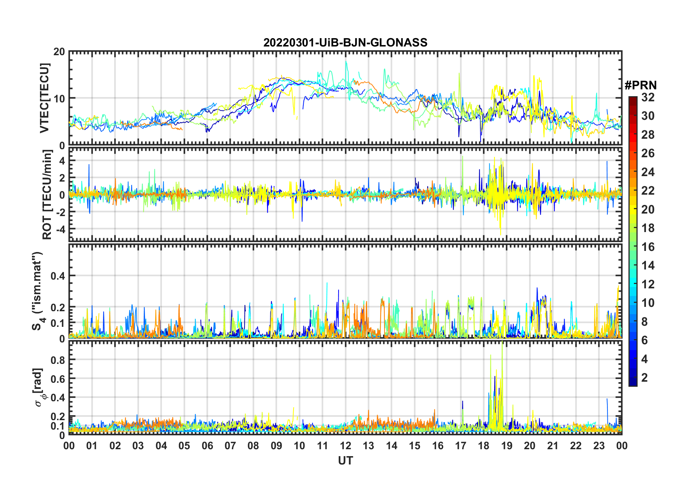Viewport: 691px width, 483px height.
Task: Click colorbar tick label 14
Action: pos(648,265)
